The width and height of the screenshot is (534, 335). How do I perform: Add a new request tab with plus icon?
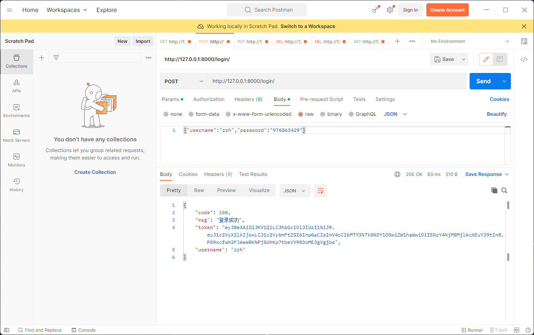(x=397, y=41)
